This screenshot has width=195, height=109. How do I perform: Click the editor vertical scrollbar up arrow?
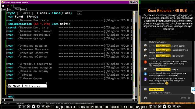[x=136, y=13]
